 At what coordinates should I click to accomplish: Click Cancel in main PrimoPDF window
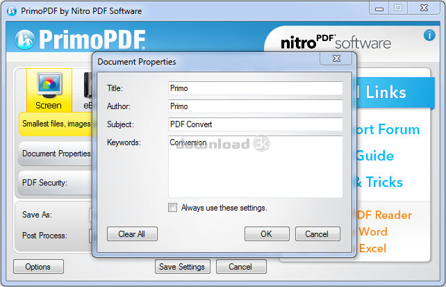click(241, 267)
